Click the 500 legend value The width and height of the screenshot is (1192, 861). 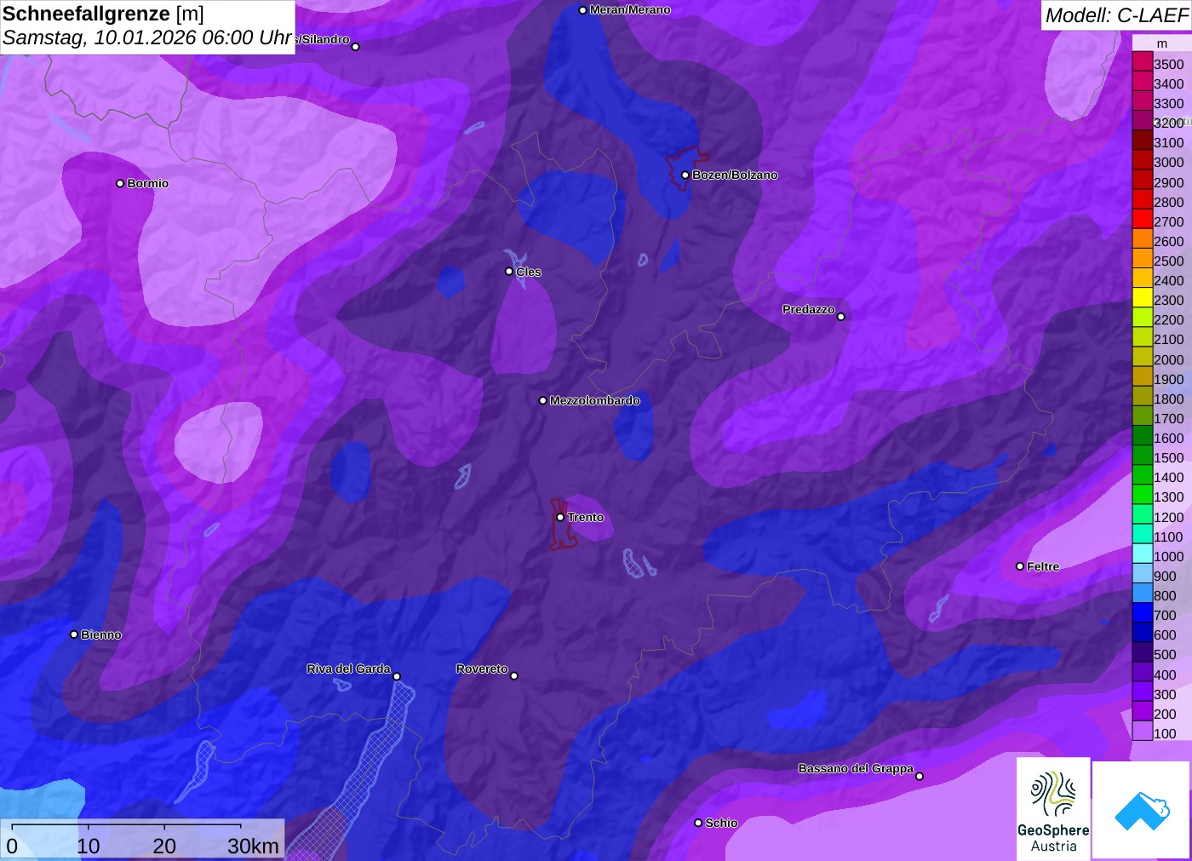point(1165,655)
